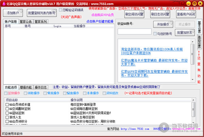Click the 收益QQ账号 input field
Viewport: 204px width, 137px height.
point(134,32)
